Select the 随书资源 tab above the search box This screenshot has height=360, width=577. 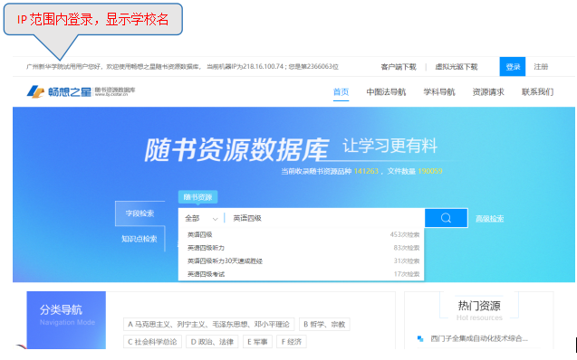click(x=197, y=197)
